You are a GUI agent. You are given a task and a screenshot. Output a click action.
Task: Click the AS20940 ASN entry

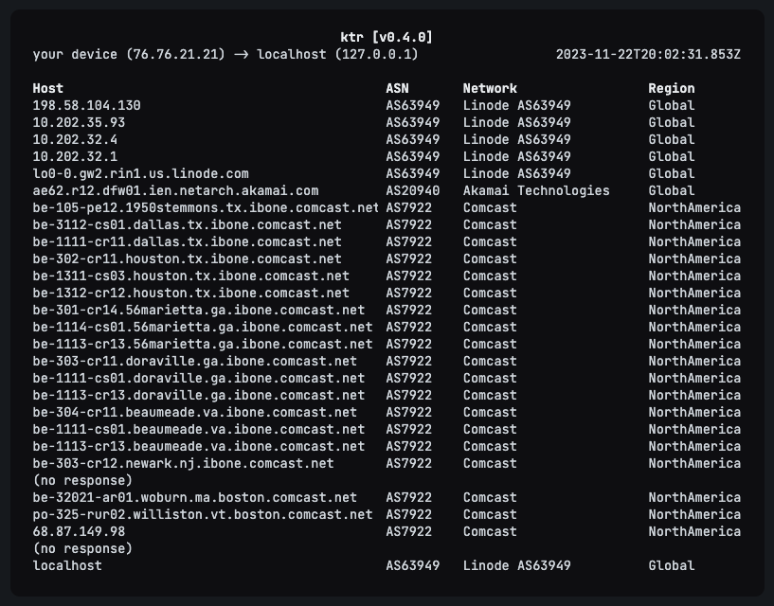[412, 190]
